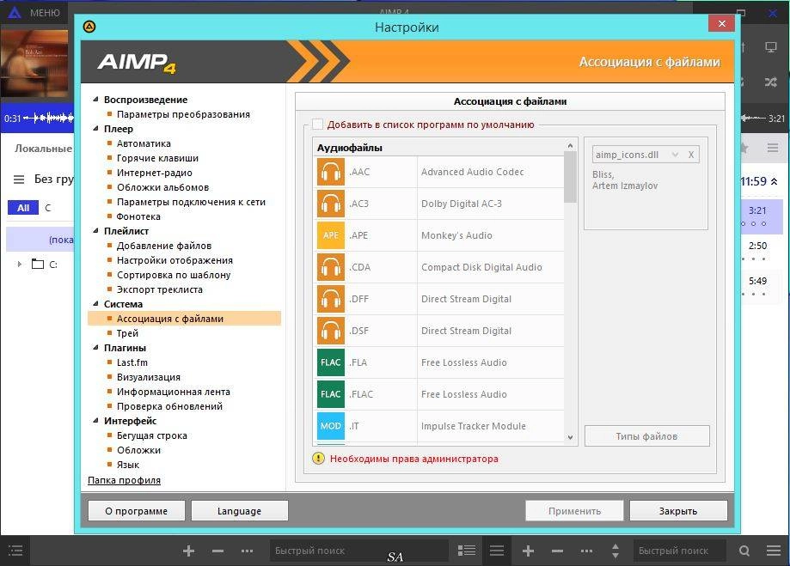
Task: Open the МЕНЮ main menu
Action: tap(45, 13)
